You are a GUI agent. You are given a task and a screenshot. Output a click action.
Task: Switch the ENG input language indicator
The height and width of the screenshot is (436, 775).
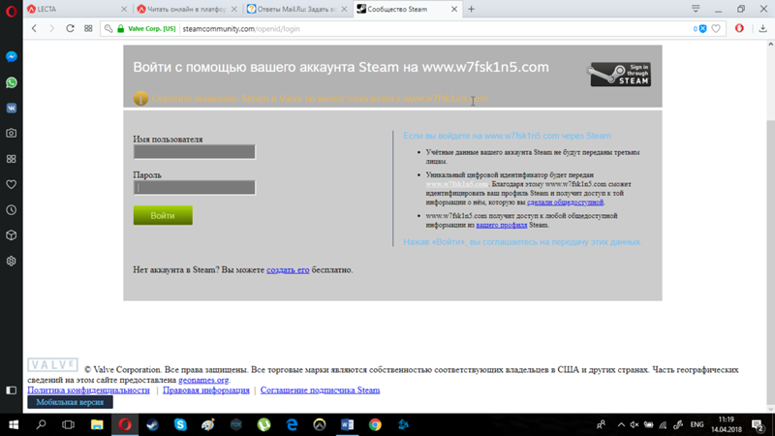[x=697, y=424]
